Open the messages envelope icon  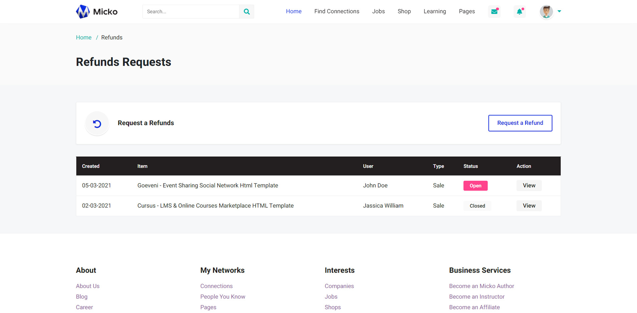(494, 12)
